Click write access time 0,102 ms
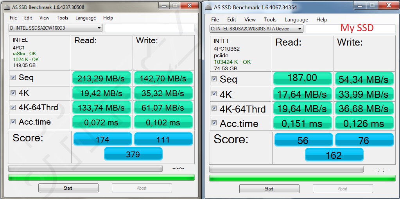The width and height of the screenshot is (400, 199). tap(163, 122)
